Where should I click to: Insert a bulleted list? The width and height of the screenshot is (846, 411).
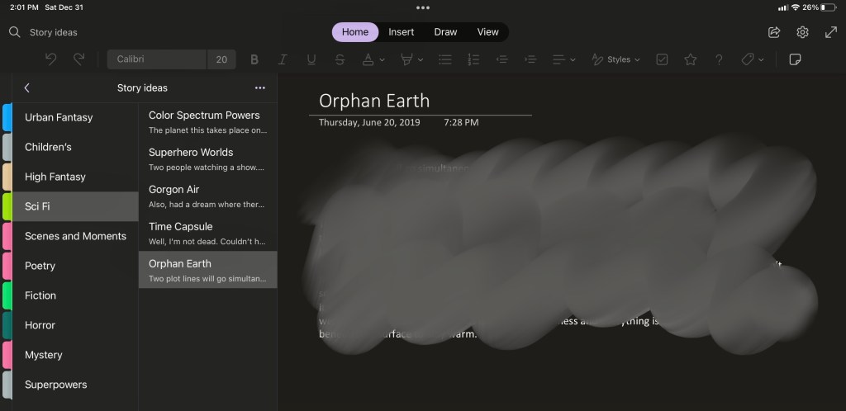(x=445, y=59)
